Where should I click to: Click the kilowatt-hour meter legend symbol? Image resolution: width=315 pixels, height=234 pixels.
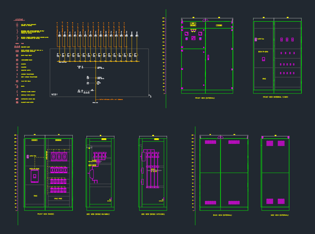(17, 102)
